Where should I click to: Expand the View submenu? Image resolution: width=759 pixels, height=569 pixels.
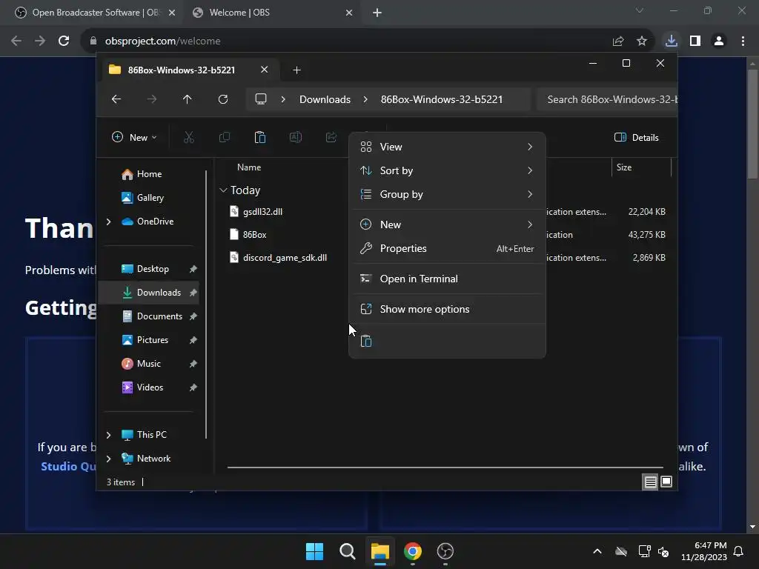click(447, 147)
